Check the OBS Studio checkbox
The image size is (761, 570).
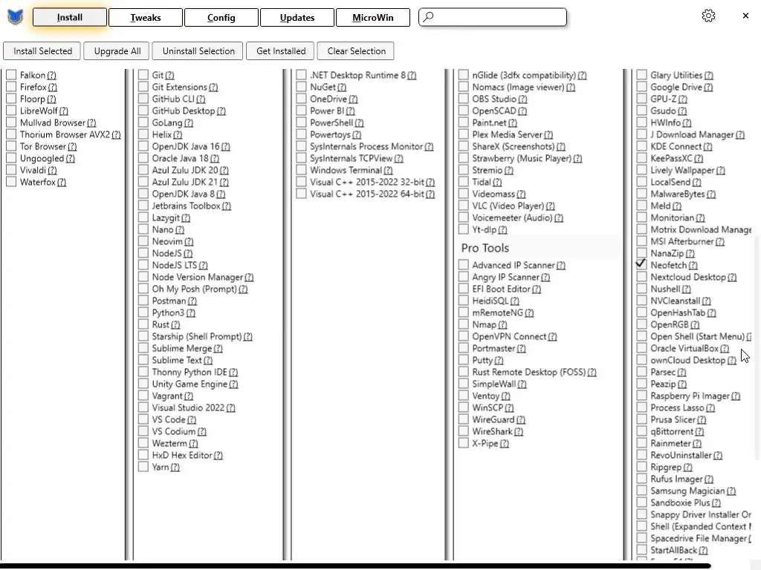click(464, 99)
